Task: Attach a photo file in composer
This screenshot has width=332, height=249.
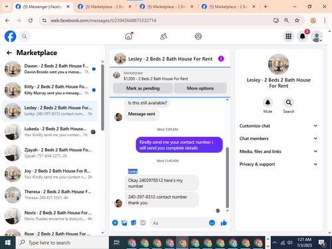Action: (x=124, y=222)
